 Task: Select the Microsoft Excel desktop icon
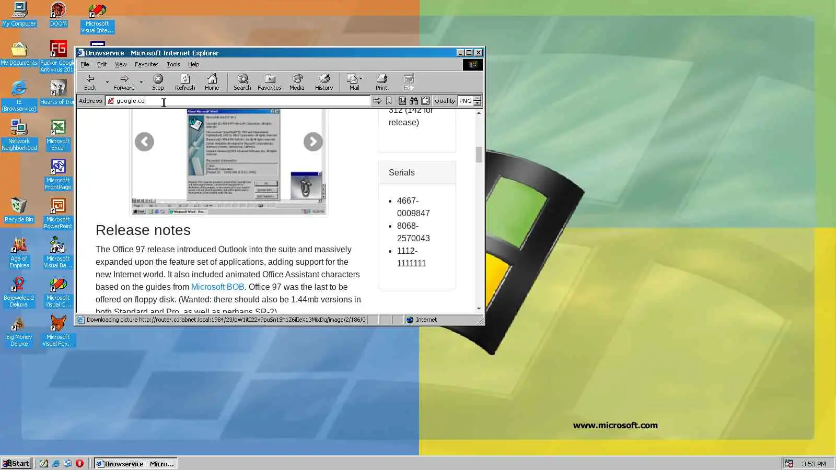(58, 135)
